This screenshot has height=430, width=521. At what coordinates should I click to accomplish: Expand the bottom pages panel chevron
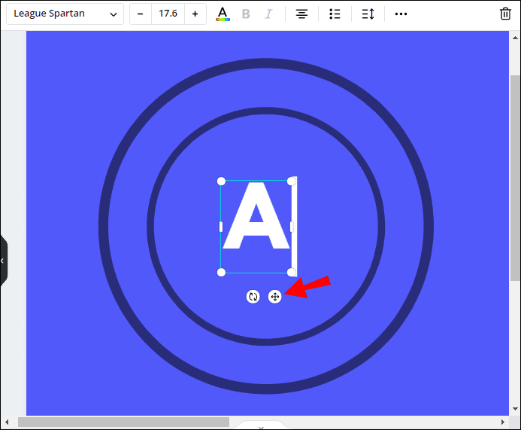[261, 426]
